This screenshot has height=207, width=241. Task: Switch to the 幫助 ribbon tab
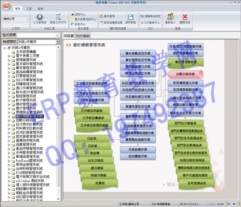coord(41,9)
